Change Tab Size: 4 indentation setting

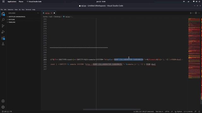point(159,112)
